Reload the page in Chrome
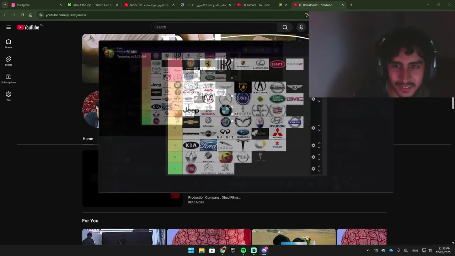455x256 pixels. (22, 15)
